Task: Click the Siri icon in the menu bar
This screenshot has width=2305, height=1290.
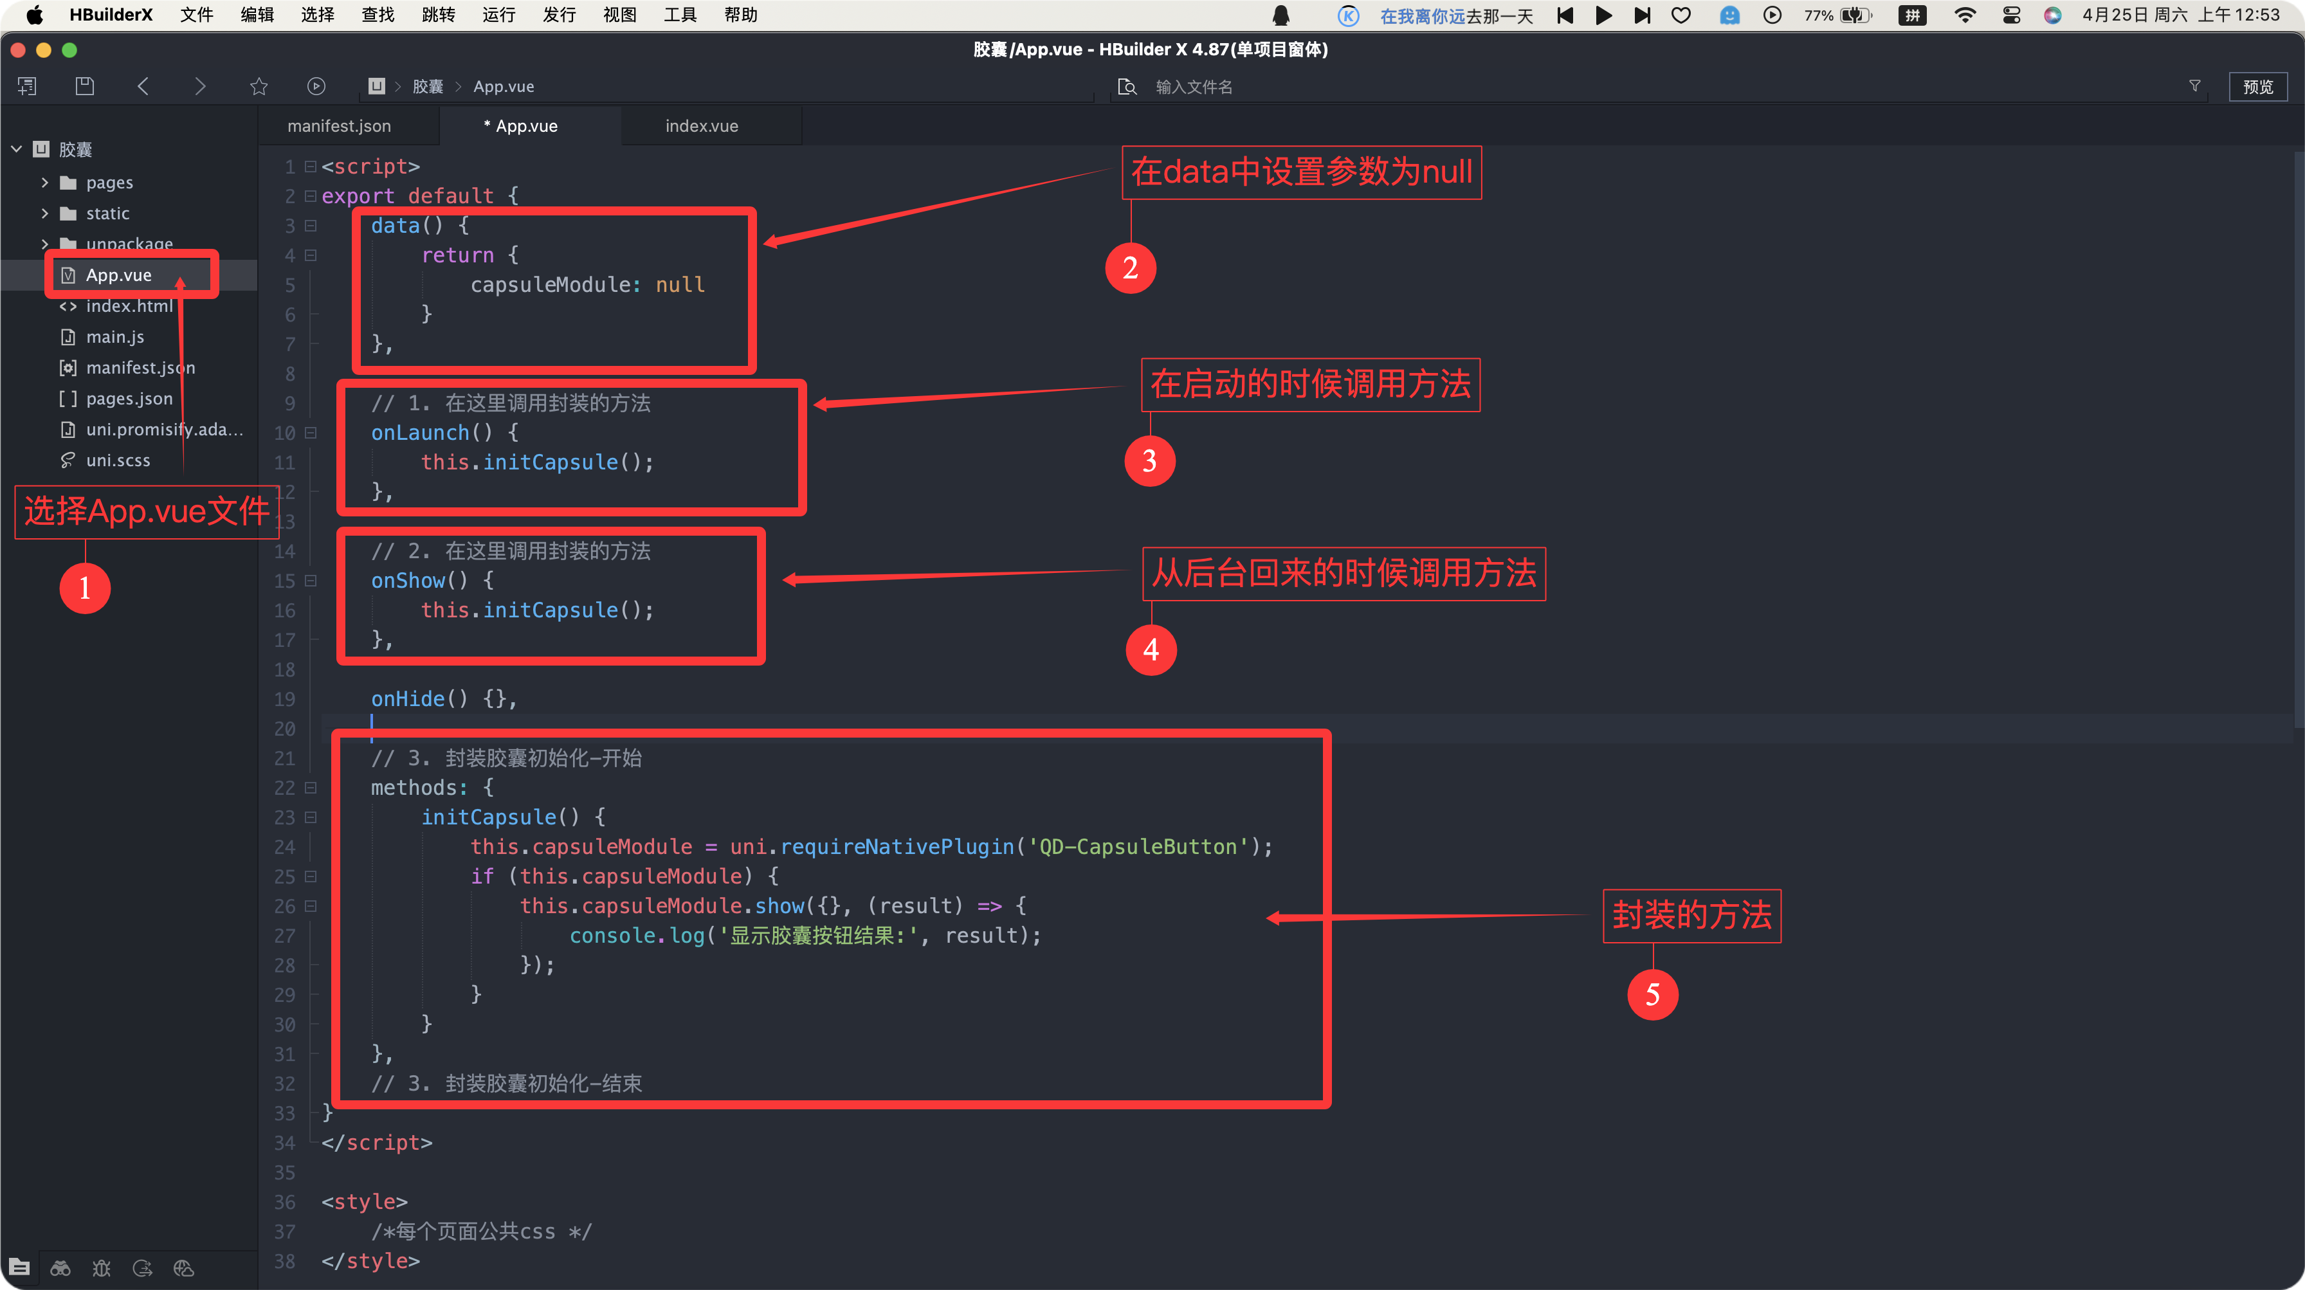Action: (x=2053, y=15)
